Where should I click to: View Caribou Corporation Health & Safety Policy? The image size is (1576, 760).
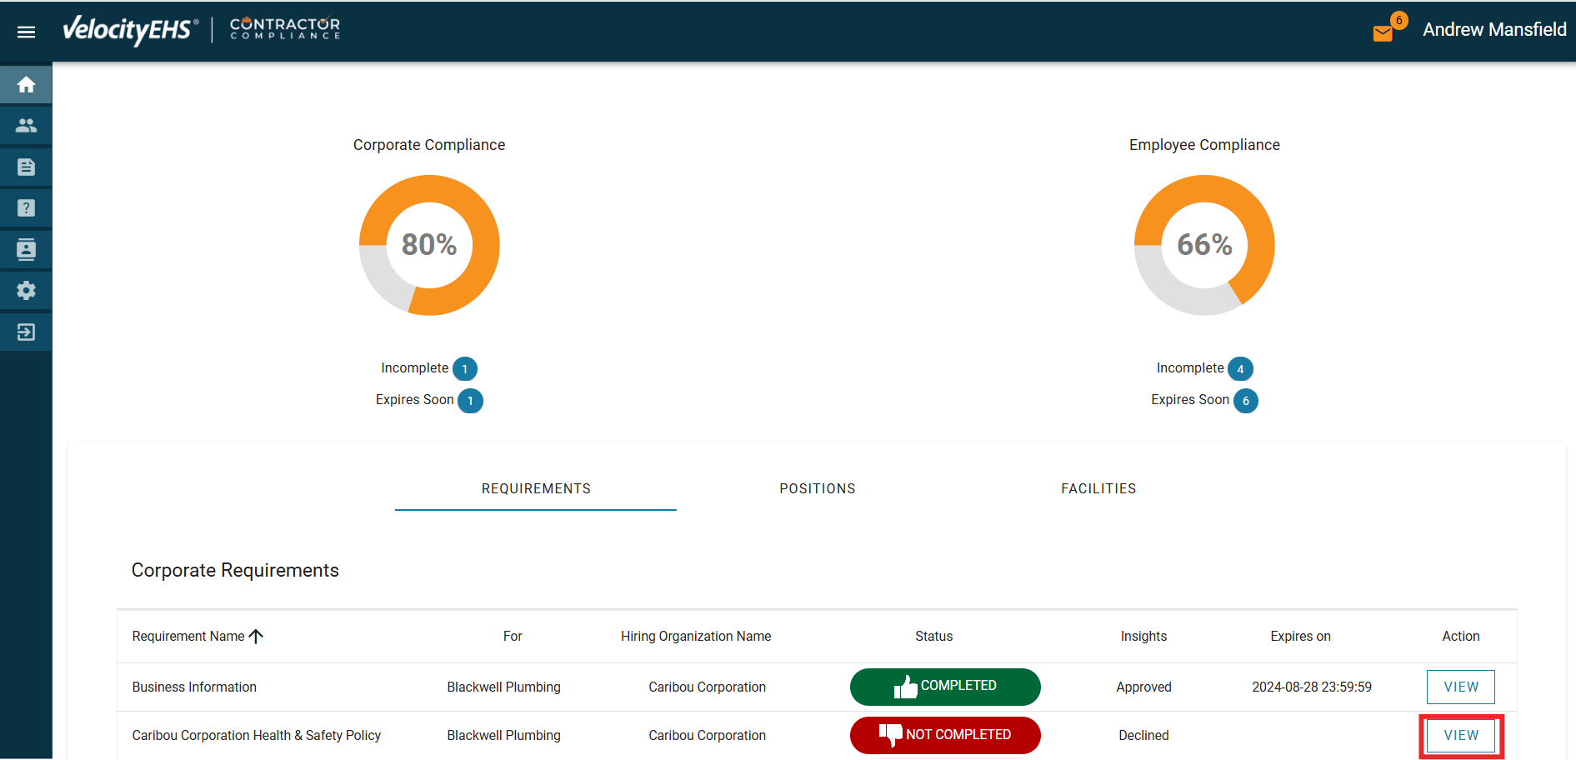[x=1460, y=735]
